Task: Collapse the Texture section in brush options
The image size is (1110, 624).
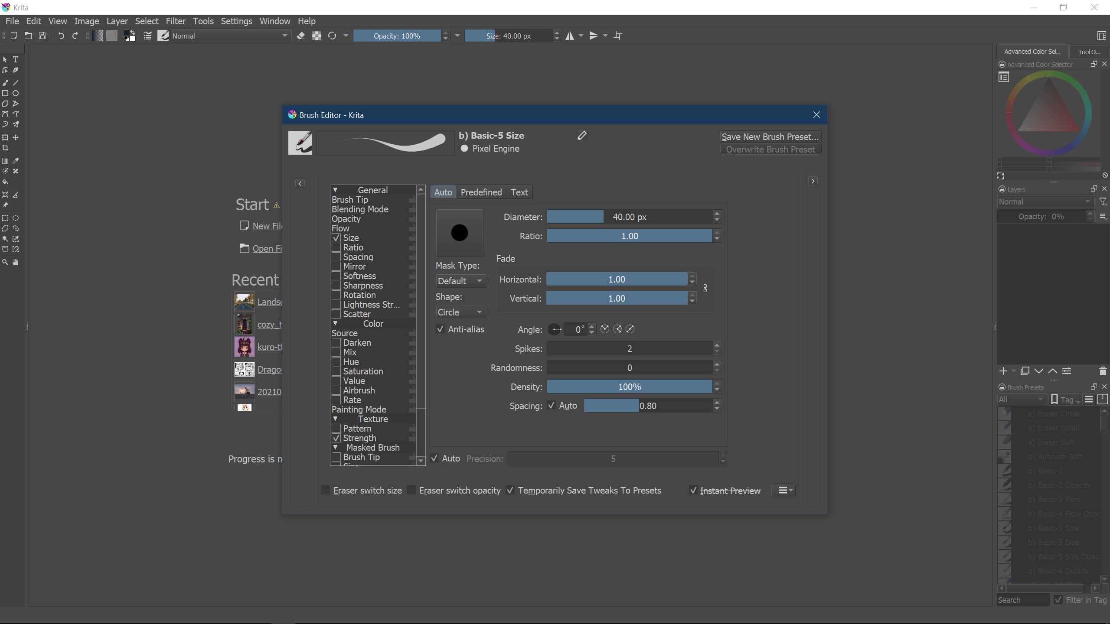Action: pyautogui.click(x=336, y=419)
